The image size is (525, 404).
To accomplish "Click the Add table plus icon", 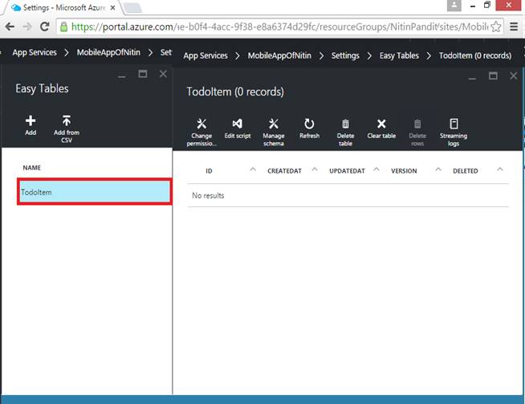I will [31, 121].
